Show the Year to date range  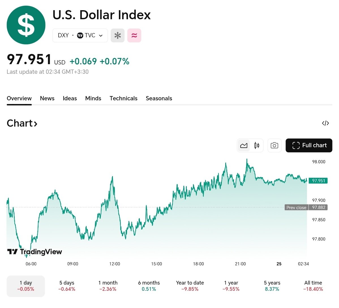190,286
